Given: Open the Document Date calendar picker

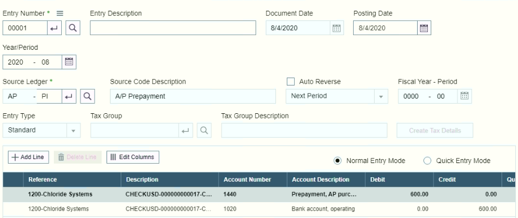Looking at the screenshot, I should tap(337, 28).
